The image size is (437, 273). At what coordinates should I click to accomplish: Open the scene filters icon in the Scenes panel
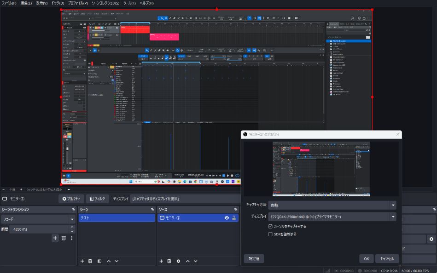click(99, 261)
